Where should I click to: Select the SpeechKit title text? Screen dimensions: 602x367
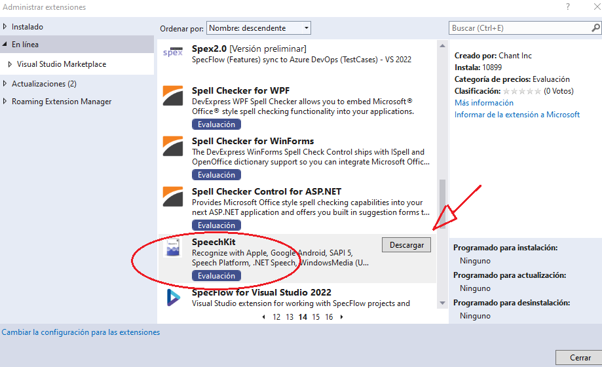(214, 242)
